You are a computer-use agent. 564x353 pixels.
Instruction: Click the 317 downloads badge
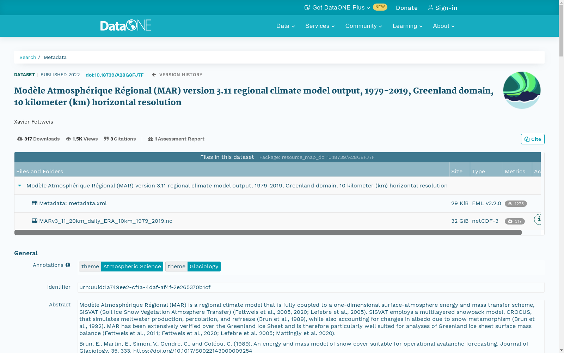[515, 221]
